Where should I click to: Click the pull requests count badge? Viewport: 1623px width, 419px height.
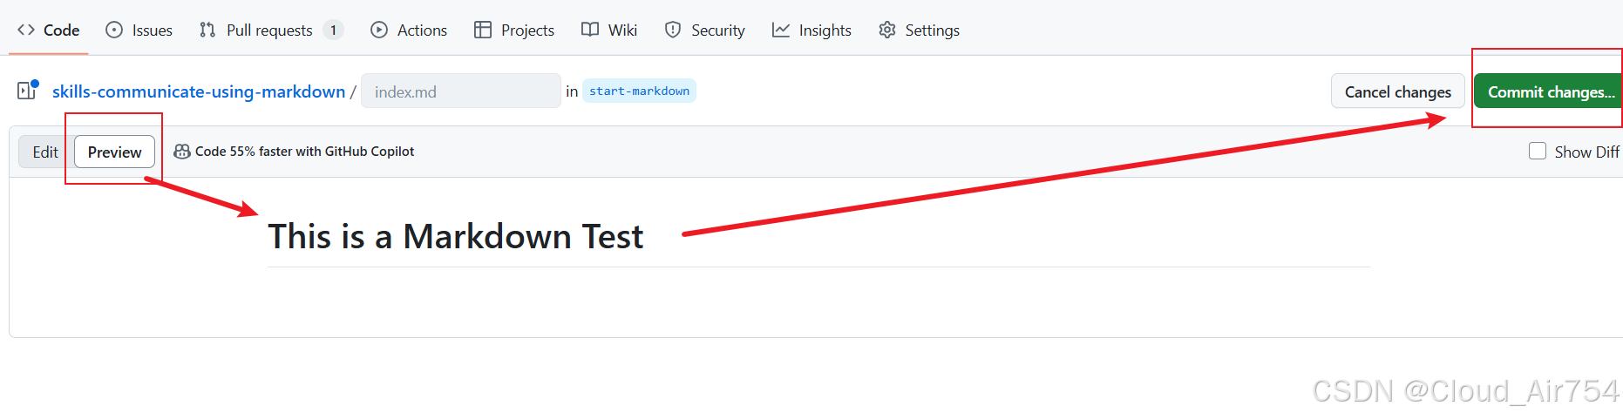click(x=333, y=30)
